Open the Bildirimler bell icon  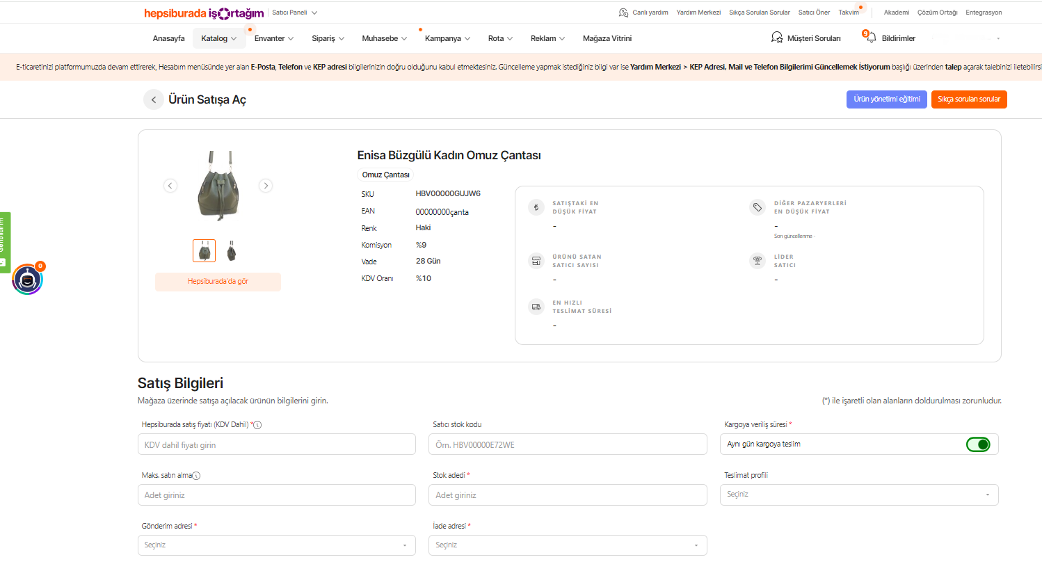(869, 37)
